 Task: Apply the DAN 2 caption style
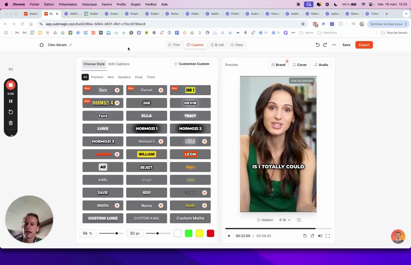[x=190, y=90]
